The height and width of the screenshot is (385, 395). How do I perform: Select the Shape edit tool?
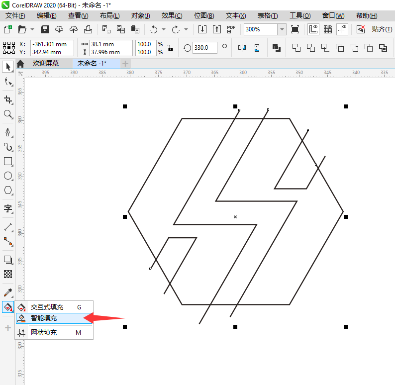[x=8, y=82]
